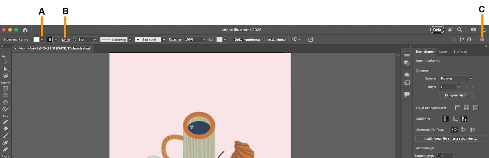Switch to the Lager tab

coord(443,52)
